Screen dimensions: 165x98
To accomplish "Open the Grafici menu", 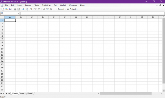I will 63,5.
